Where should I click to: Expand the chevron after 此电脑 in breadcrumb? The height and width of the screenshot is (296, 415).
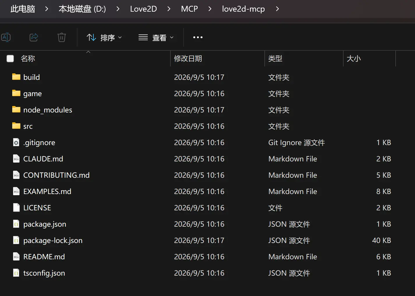coord(47,9)
